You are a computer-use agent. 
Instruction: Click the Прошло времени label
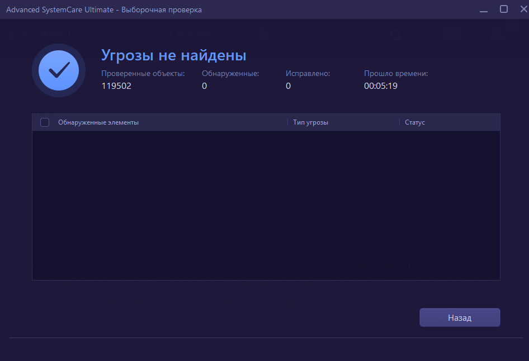click(x=395, y=73)
